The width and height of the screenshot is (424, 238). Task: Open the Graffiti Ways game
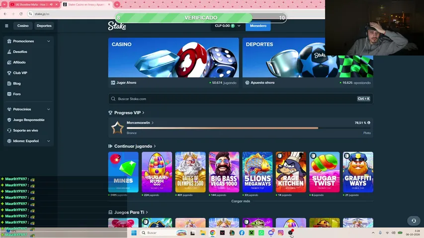pos(358,172)
